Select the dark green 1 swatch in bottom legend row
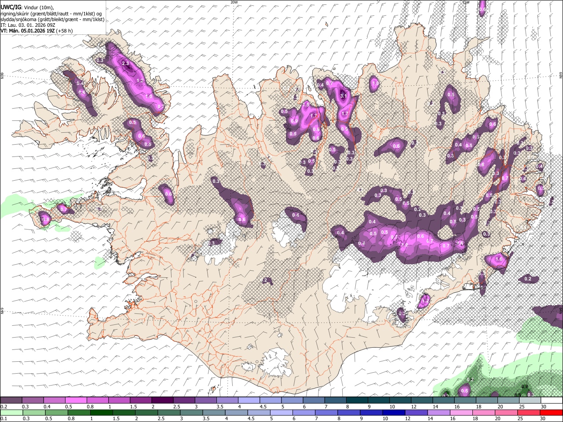The width and height of the screenshot is (563, 422). tap(101, 413)
